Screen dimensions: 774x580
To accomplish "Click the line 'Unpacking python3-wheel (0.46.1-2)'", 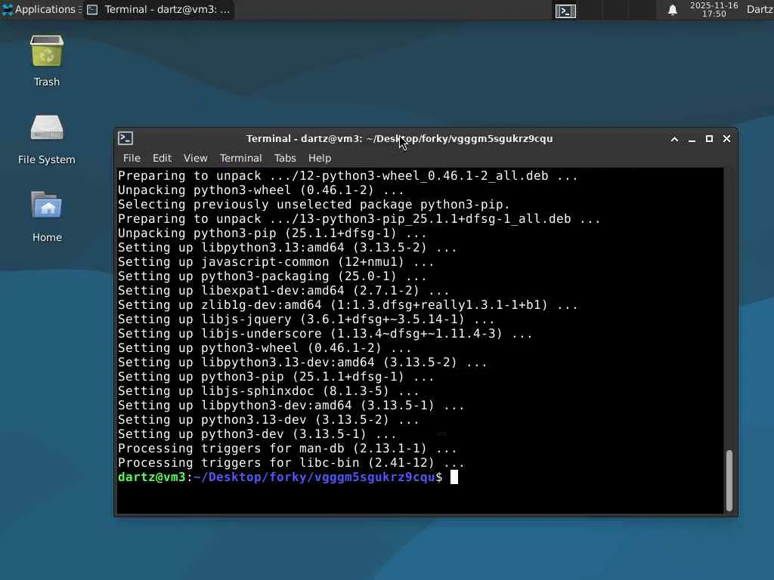I will tap(261, 190).
